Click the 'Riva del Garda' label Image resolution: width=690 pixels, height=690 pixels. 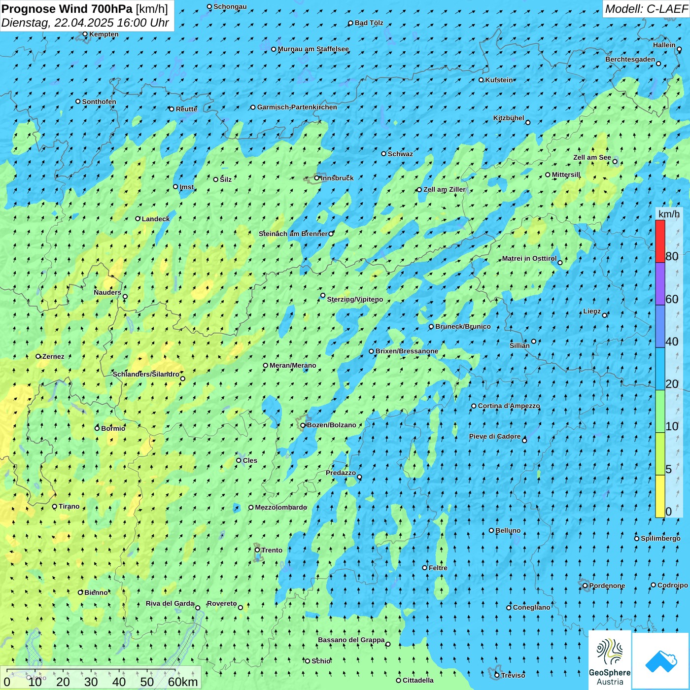(x=170, y=603)
